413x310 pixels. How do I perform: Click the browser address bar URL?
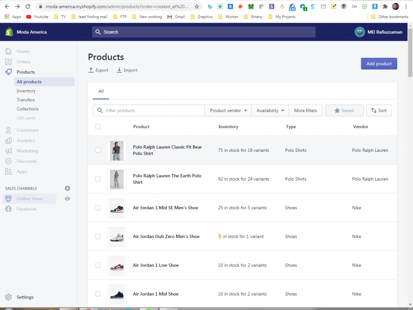pos(117,7)
